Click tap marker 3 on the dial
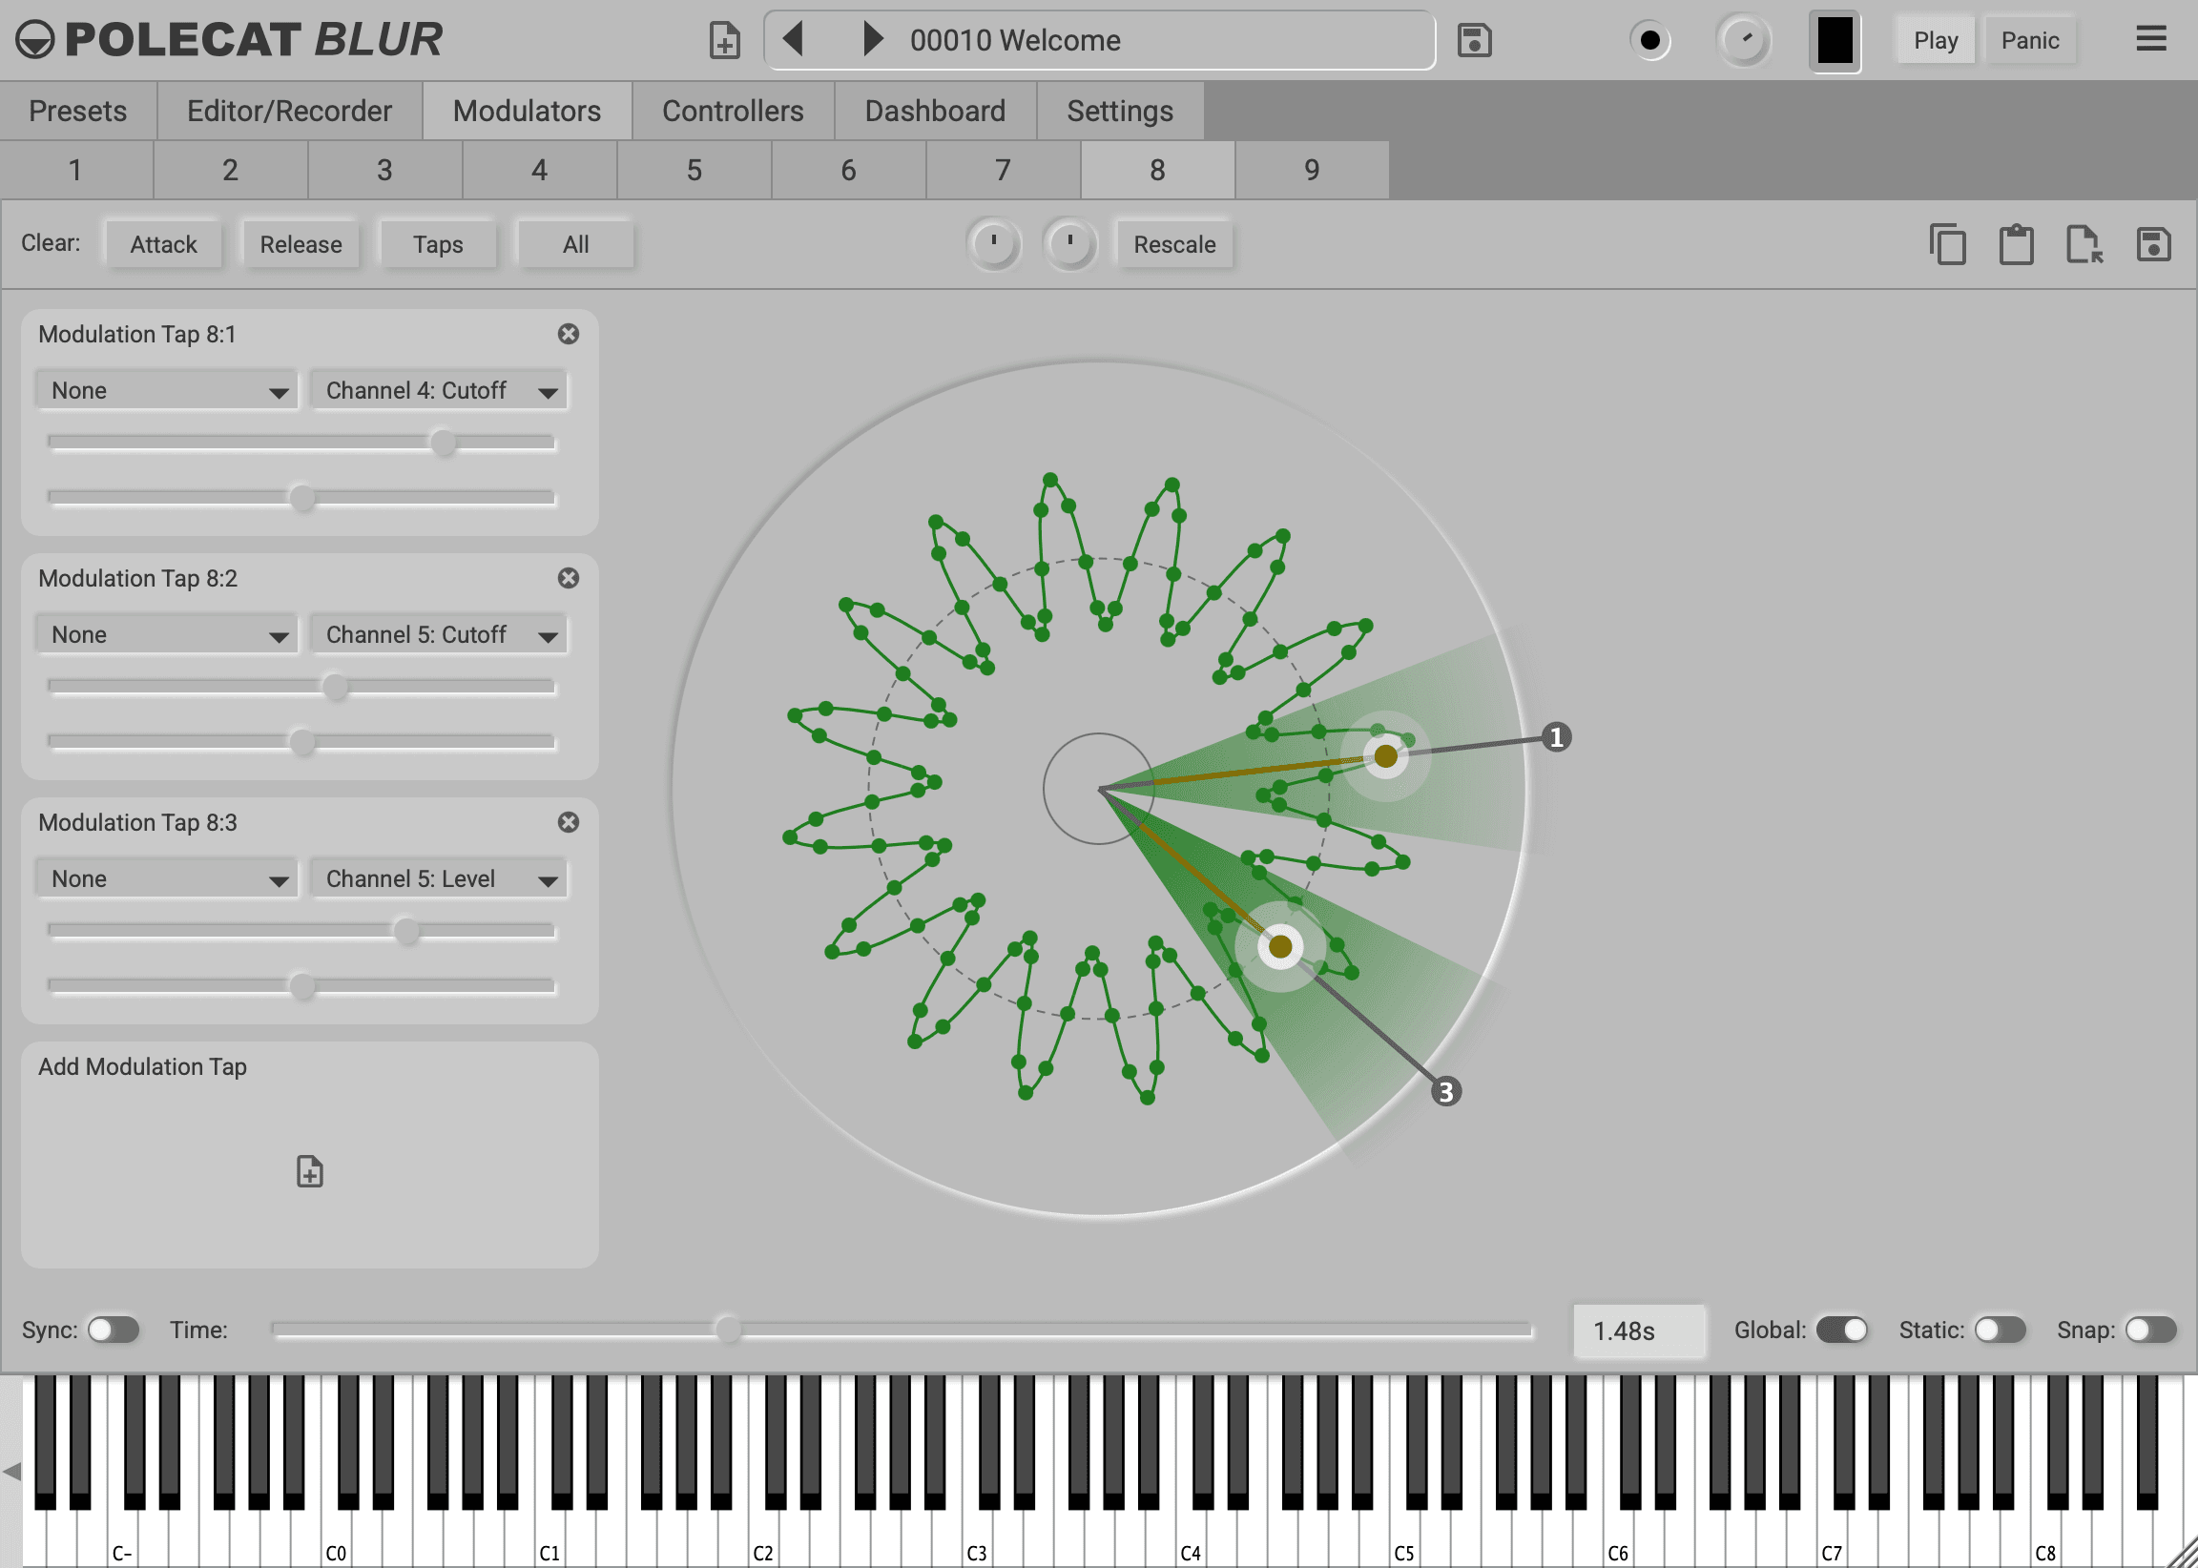This screenshot has width=2198, height=1568. (x=1445, y=1092)
